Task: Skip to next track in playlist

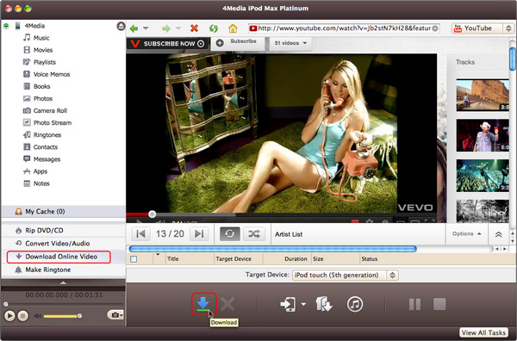Action: (199, 234)
